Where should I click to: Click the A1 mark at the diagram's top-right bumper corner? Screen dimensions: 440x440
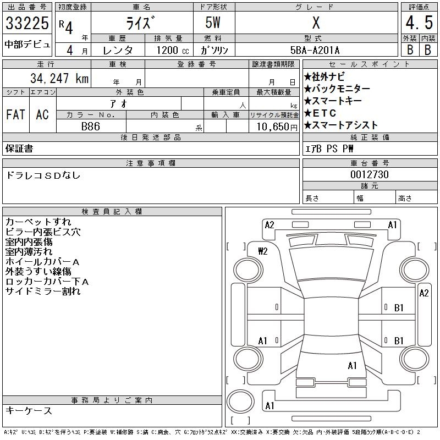(392, 225)
